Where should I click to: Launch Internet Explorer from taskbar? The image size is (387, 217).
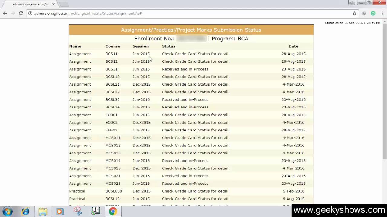click(25, 212)
